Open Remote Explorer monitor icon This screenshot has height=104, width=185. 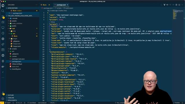pyautogui.click(x=3, y=28)
